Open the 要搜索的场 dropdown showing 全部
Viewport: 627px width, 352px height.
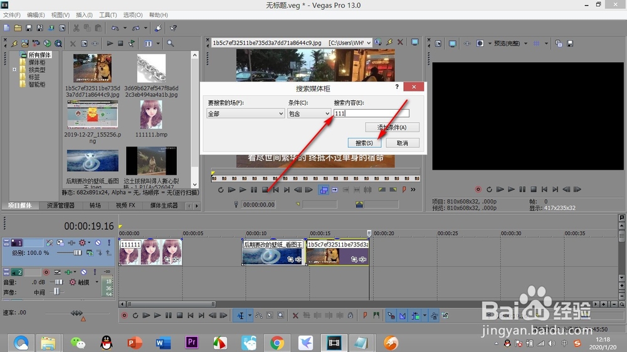[246, 113]
